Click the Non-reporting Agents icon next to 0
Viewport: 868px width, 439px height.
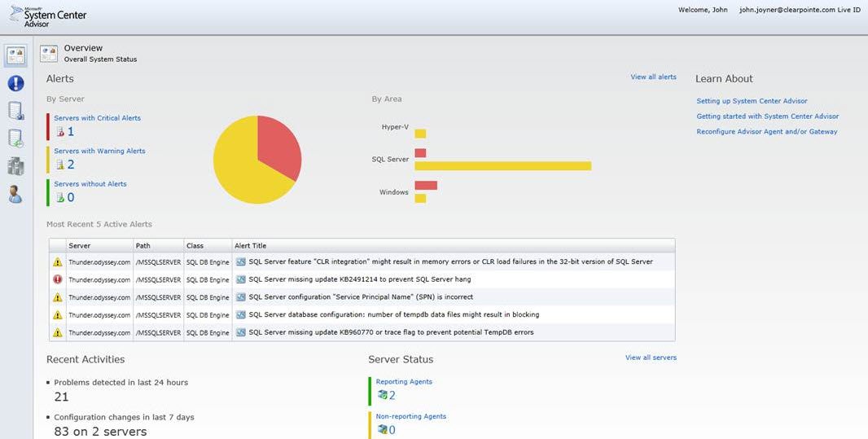coord(382,429)
